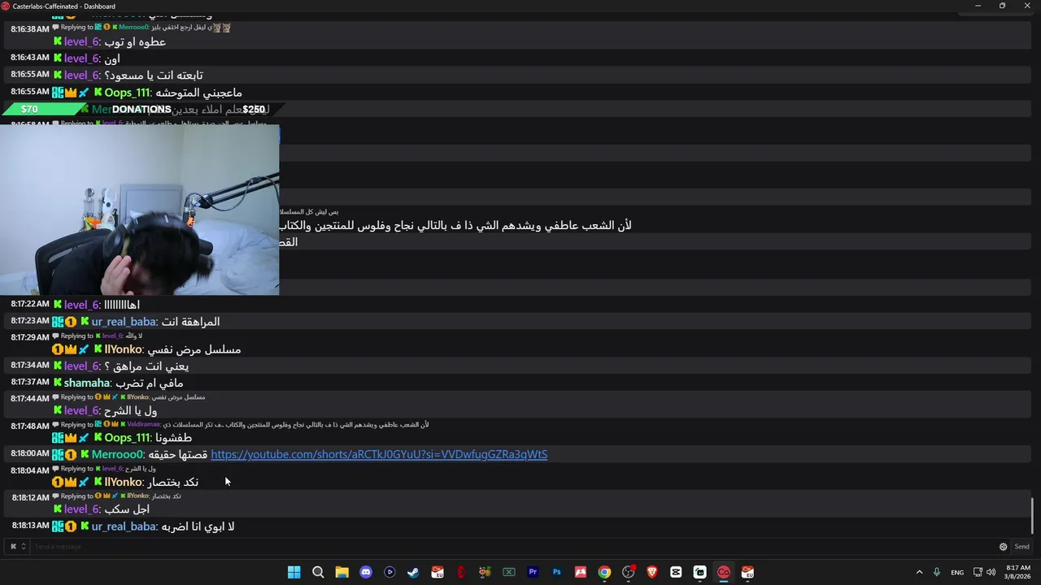Open Steam from the taskbar
This screenshot has width=1041, height=585.
coord(413,572)
